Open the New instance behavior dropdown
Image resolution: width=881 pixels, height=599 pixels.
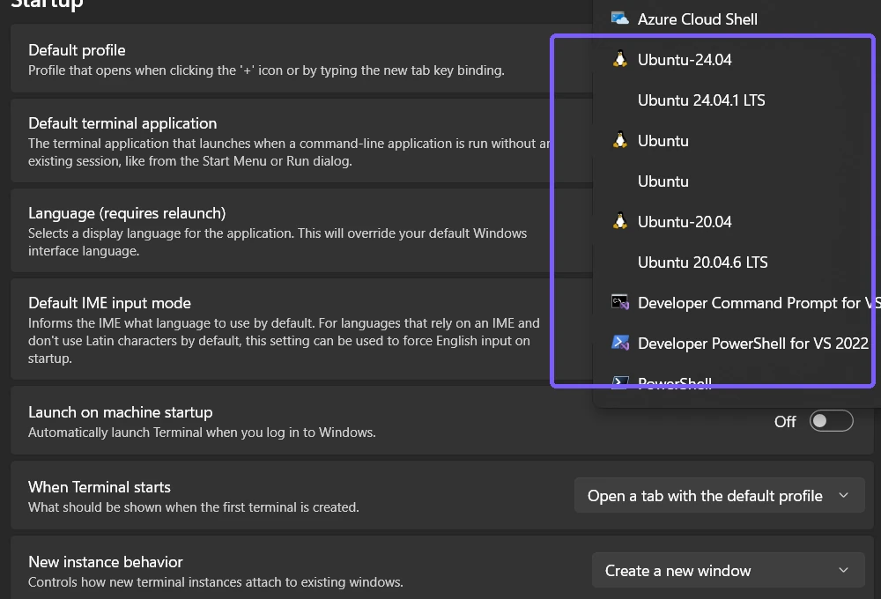click(x=729, y=570)
